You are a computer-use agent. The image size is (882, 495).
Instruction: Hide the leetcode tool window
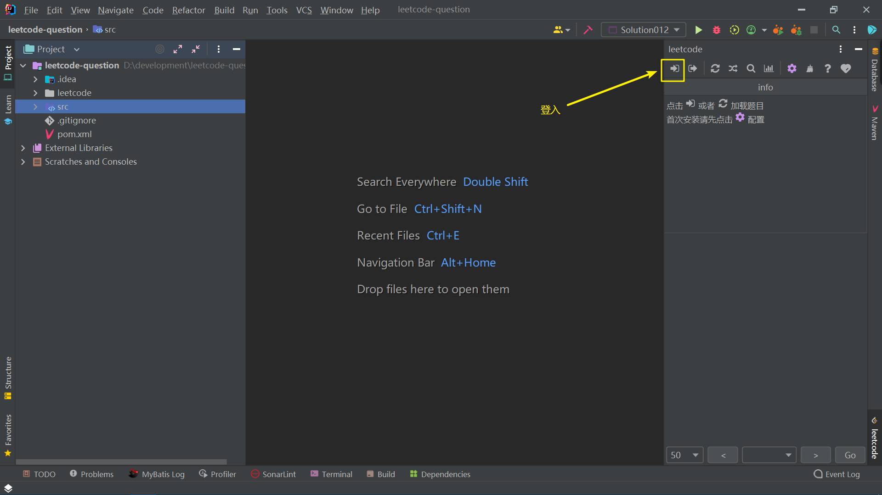tap(859, 49)
